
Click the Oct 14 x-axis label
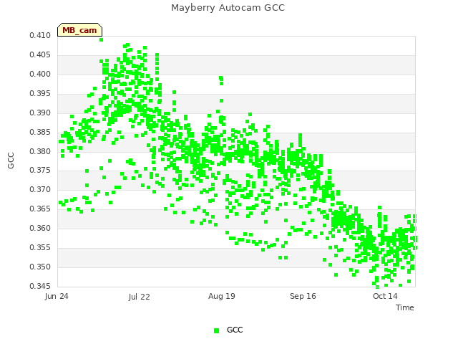(x=385, y=296)
